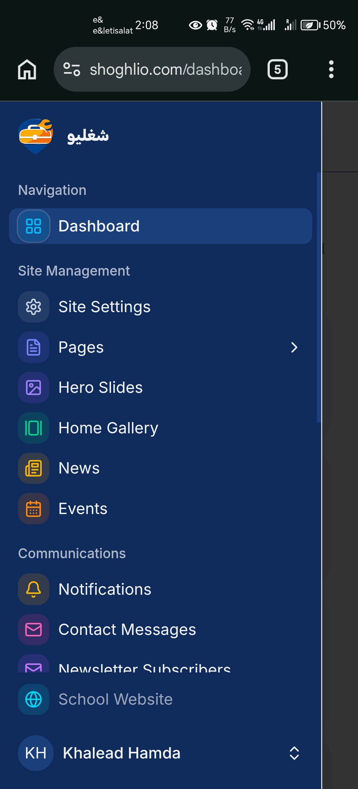Screen dimensions: 358x789
Task: Tap the Home Gallery carousel icon
Action: coord(33,428)
